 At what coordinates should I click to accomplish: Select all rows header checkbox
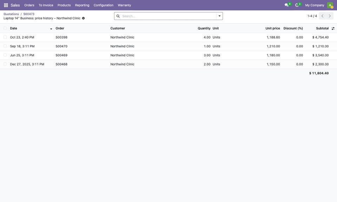click(5, 28)
